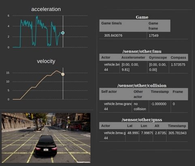Viewport: 195px width, 166px height.
Task: Click the acceleration axis label 4
Action: click(x=8, y=26)
